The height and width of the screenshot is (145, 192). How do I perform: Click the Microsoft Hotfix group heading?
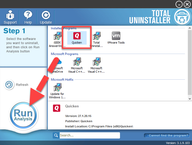pyautogui.click(x=62, y=80)
